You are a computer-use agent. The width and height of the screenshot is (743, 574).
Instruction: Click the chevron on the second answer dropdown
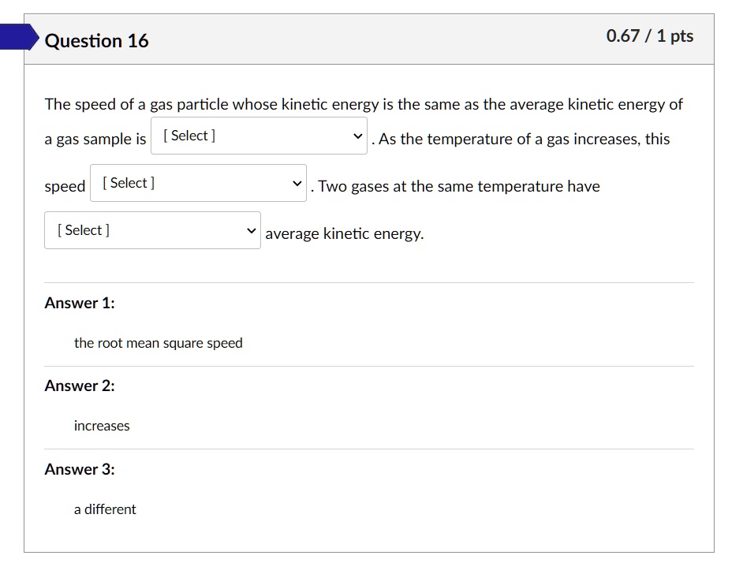(x=297, y=183)
